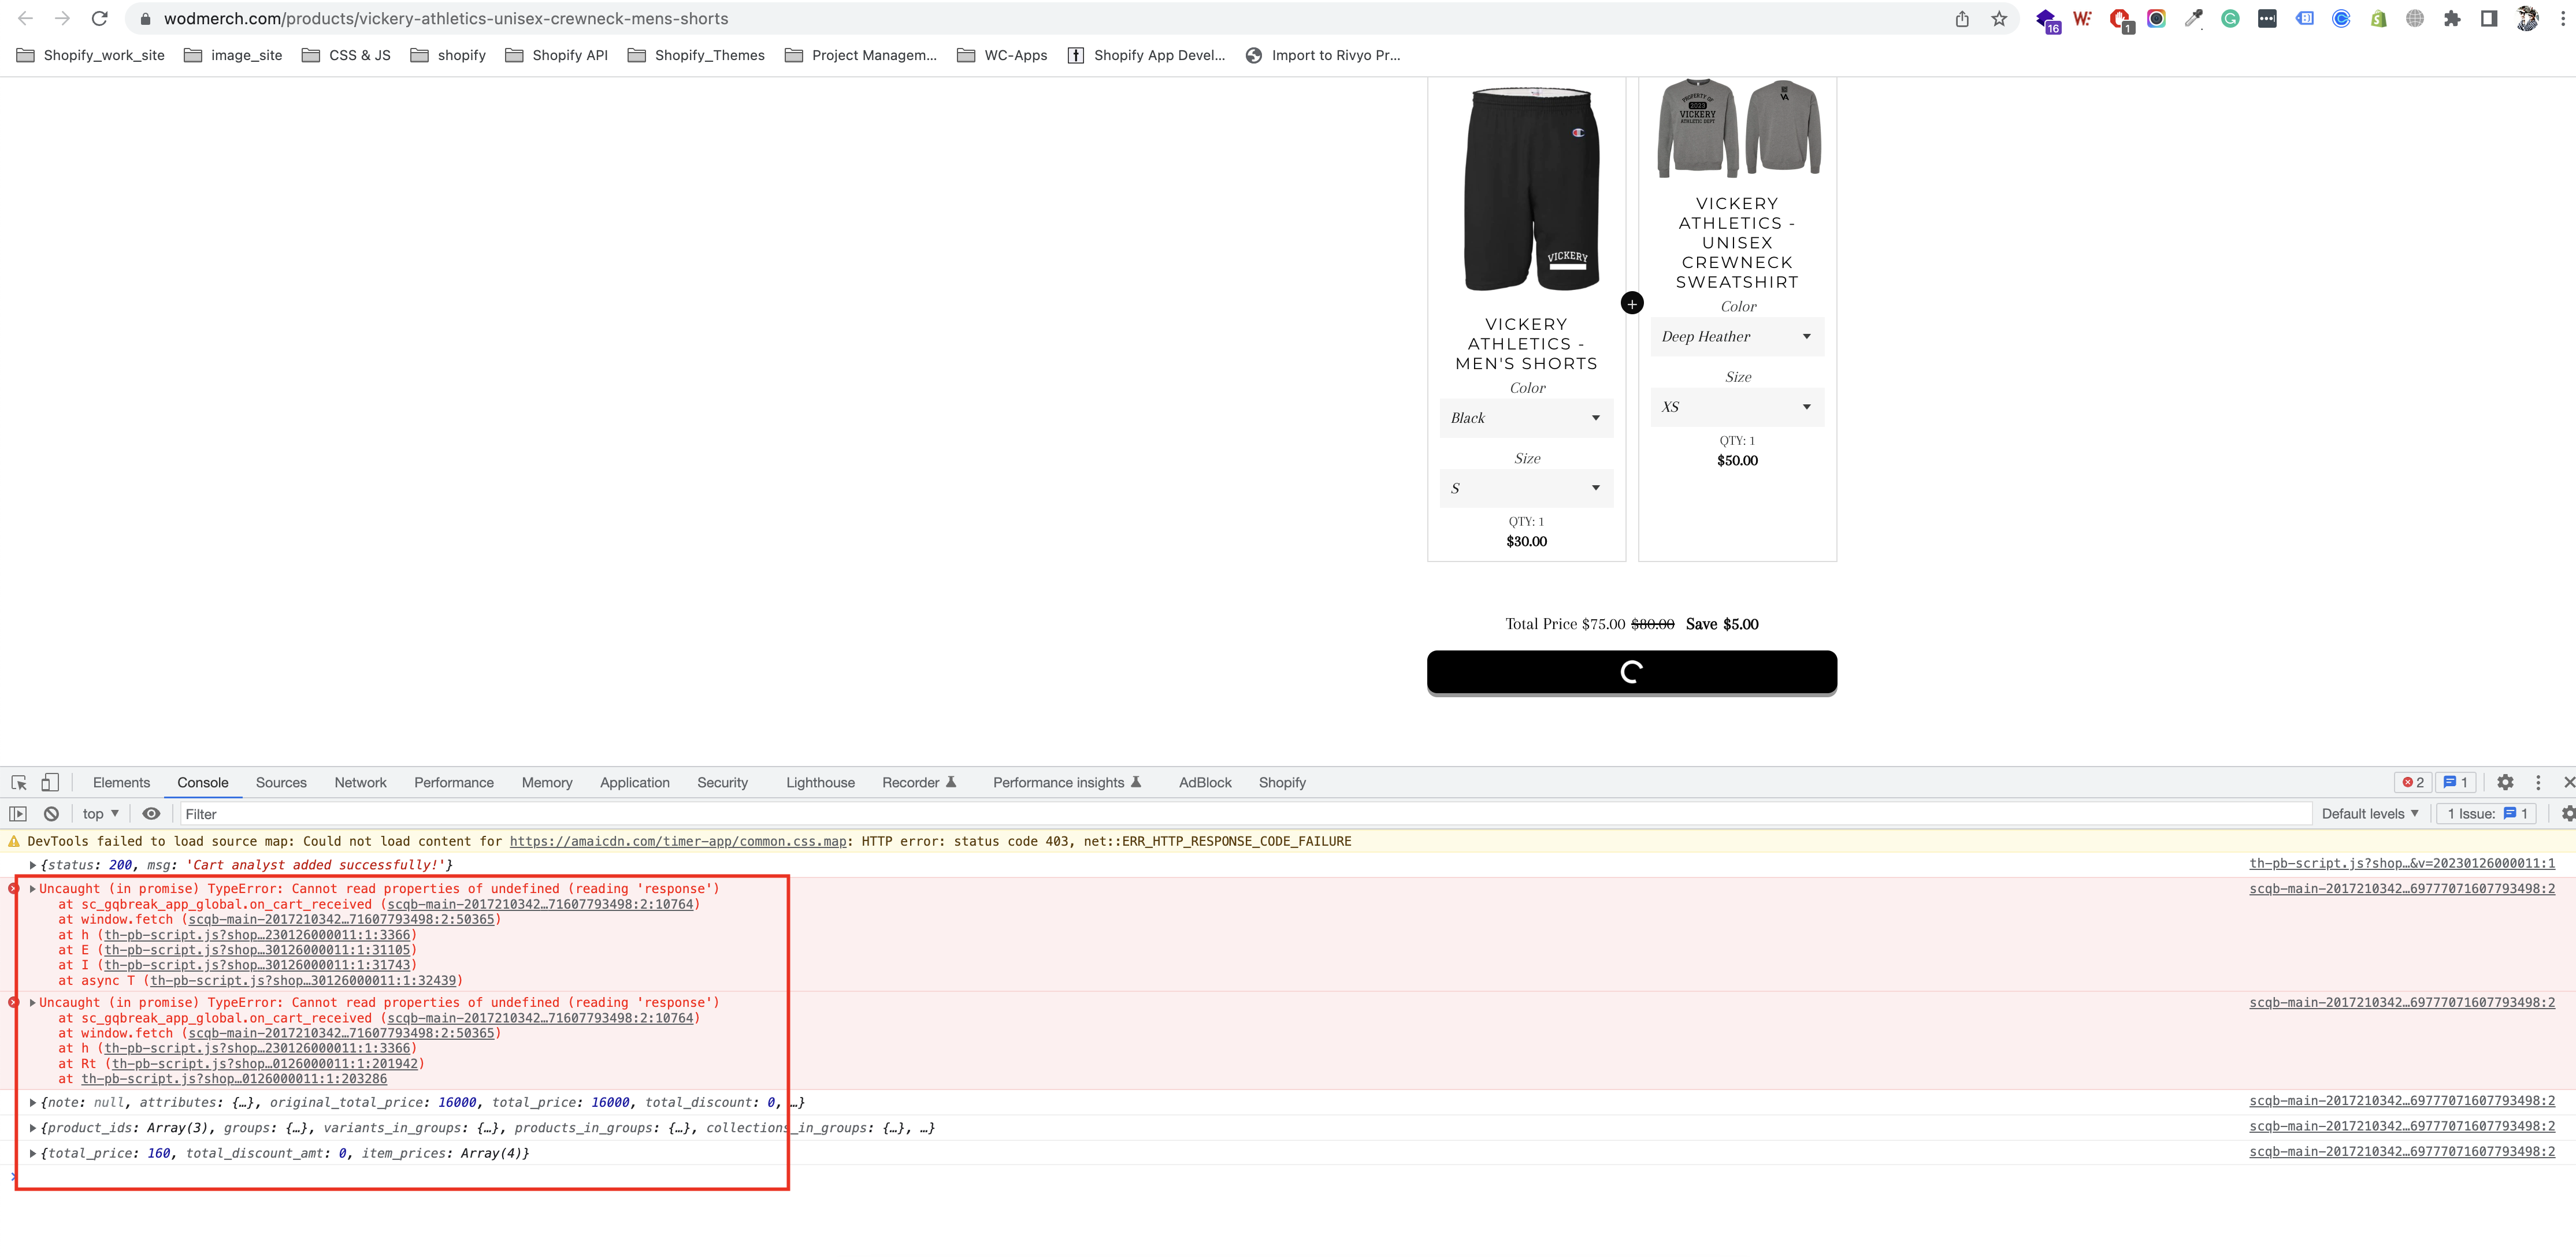Click the plus icon between bundle products
This screenshot has height=1257, width=2576.
[x=1632, y=303]
